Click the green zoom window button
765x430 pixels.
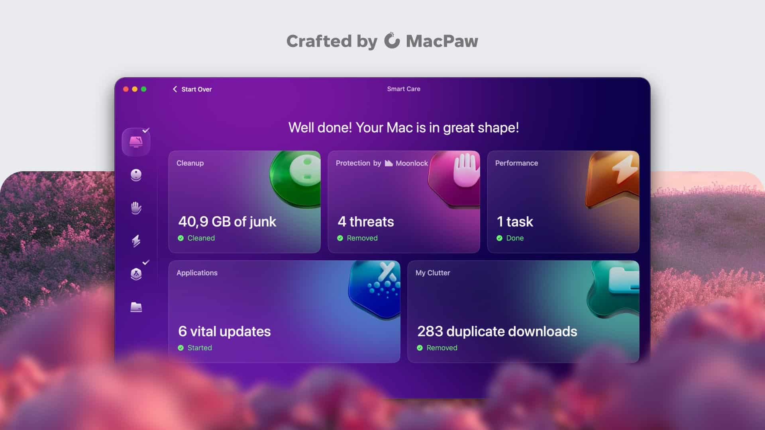[x=144, y=89]
